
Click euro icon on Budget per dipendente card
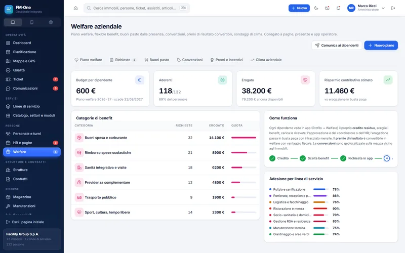(x=140, y=80)
